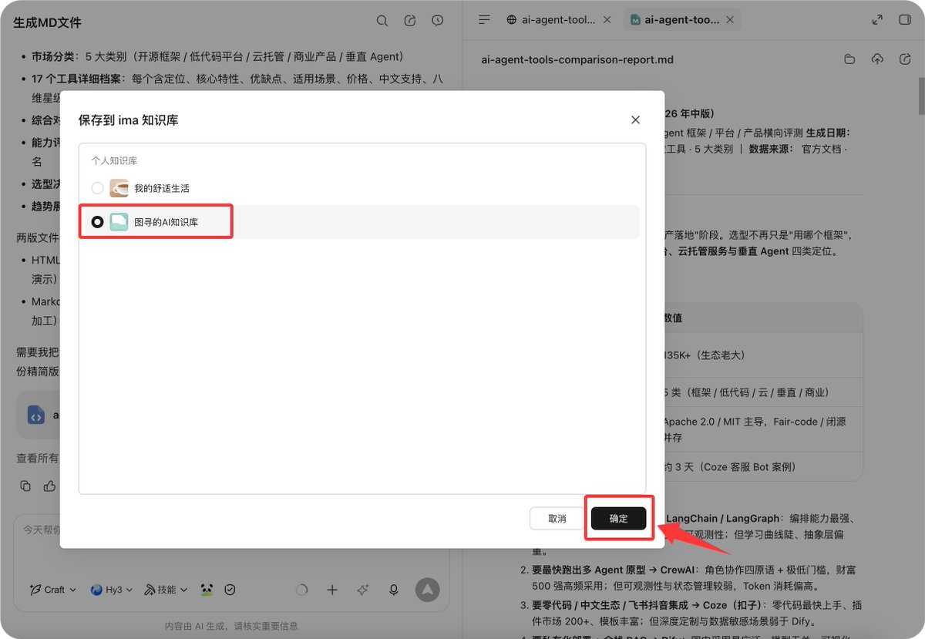
Task: Open the Hy3 model dropdown
Action: coord(112,590)
